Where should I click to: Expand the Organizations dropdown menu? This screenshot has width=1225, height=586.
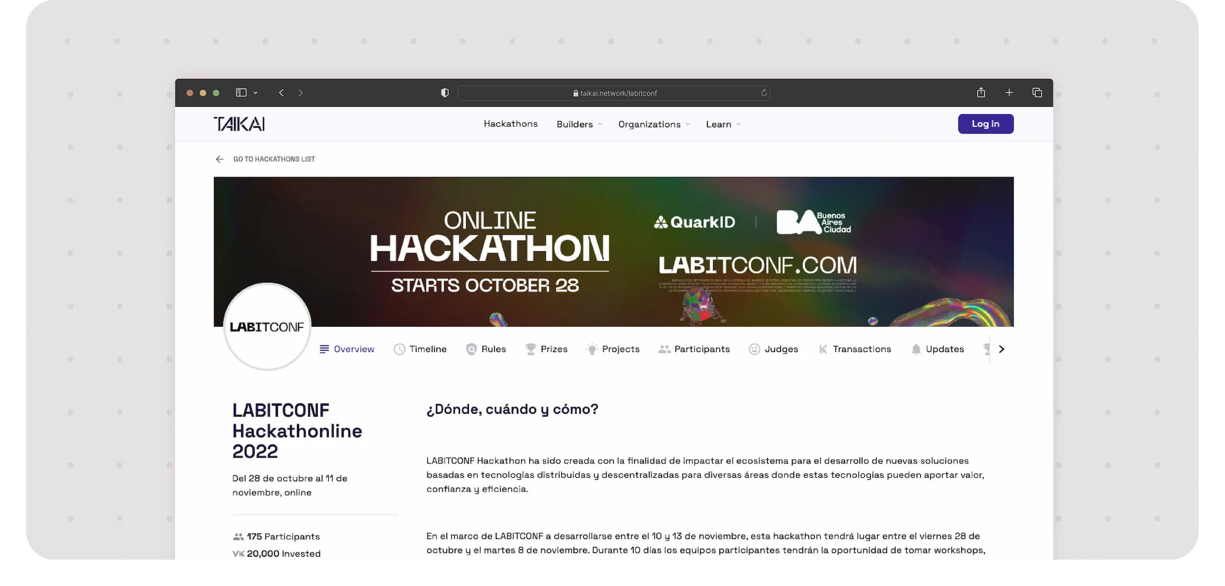pos(654,124)
